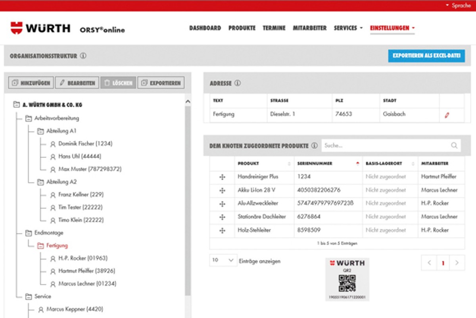The image size is (476, 318).
Task: Go to the previous page of results
Action: click(429, 263)
